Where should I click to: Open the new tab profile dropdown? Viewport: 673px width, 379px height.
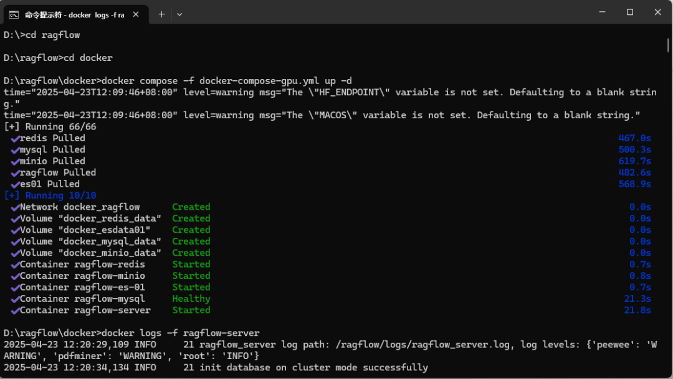pos(179,14)
